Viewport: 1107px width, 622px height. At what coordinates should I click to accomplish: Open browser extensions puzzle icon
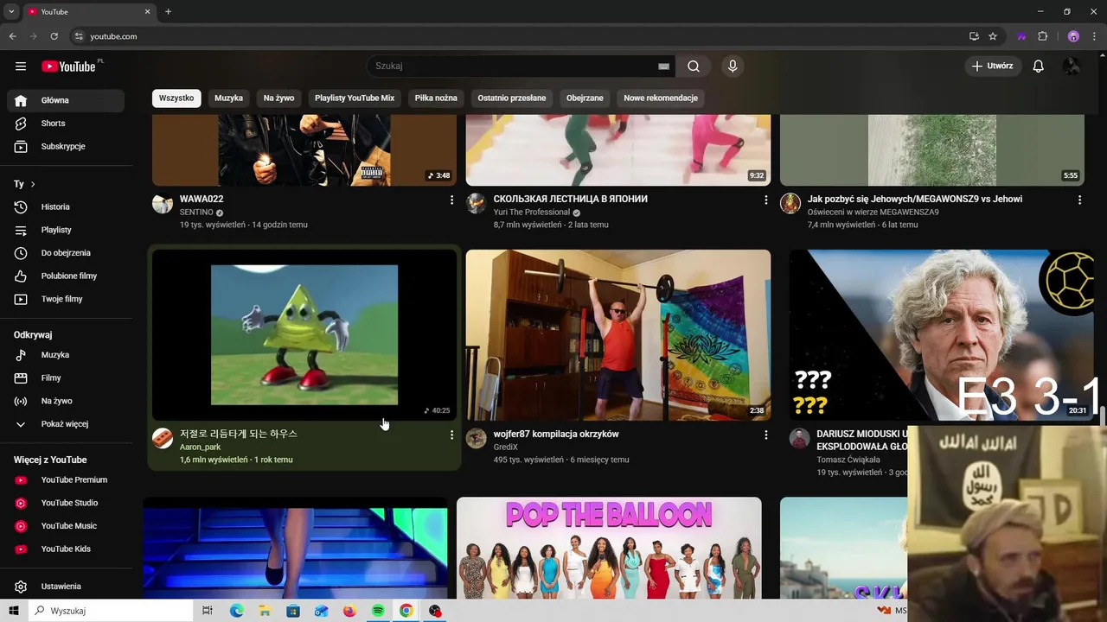(x=1042, y=36)
